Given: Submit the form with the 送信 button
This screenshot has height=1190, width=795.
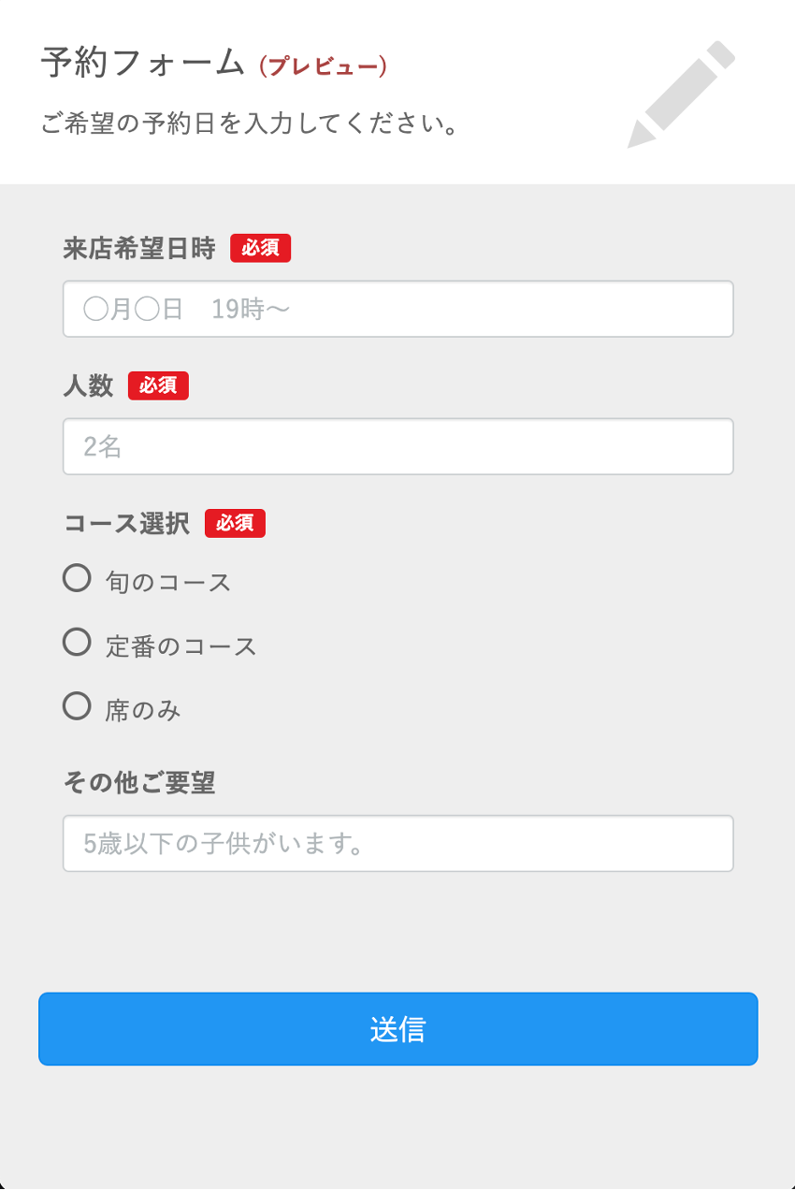Looking at the screenshot, I should (398, 1029).
